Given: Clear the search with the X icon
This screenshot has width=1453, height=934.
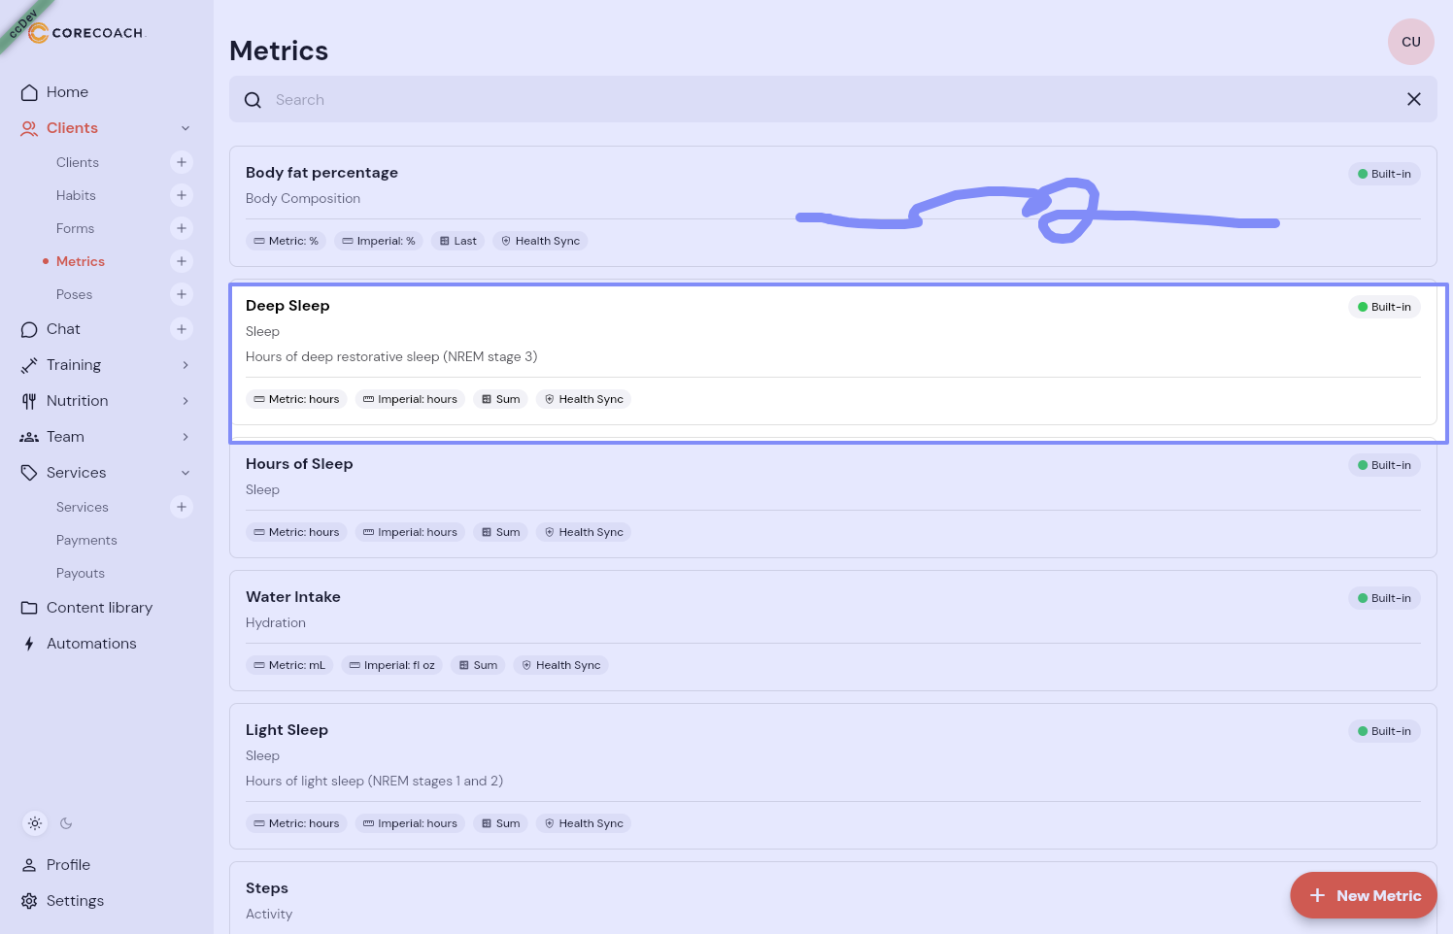Looking at the screenshot, I should tap(1413, 99).
